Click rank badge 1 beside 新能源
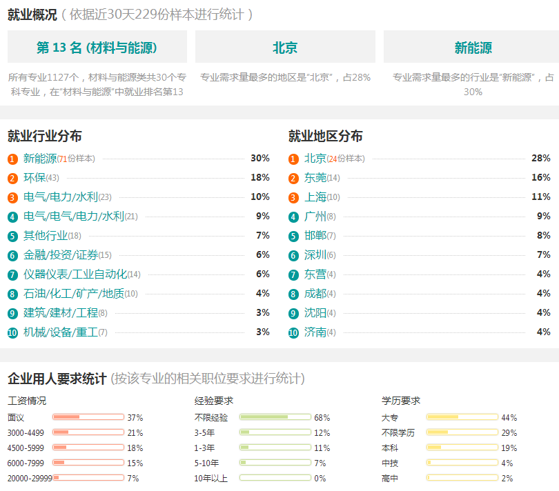Image resolution: width=559 pixels, height=491 pixels. (x=12, y=159)
